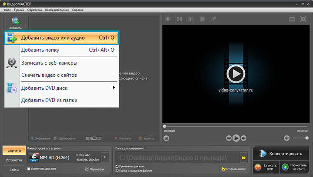Open the output format dropdown arrow
Screen dimensions: 313x177
pos(104,157)
